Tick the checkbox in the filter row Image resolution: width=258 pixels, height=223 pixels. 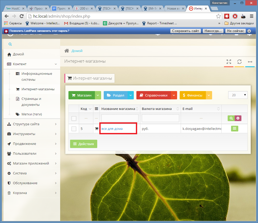point(74,118)
